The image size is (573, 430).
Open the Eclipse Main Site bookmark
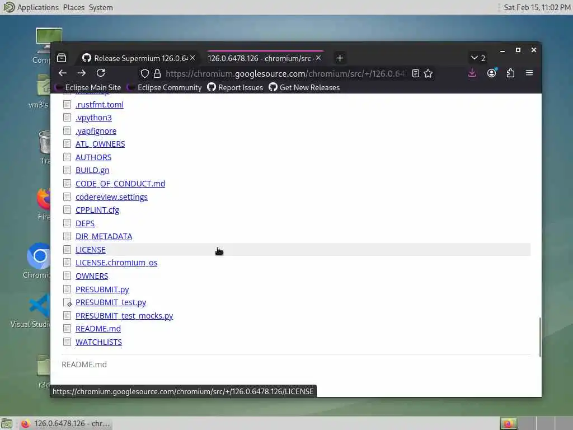(x=88, y=87)
